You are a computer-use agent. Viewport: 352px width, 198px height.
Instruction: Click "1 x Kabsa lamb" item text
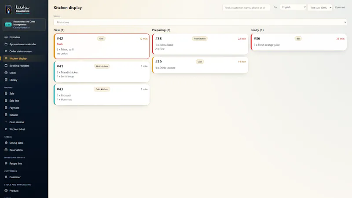point(164,45)
